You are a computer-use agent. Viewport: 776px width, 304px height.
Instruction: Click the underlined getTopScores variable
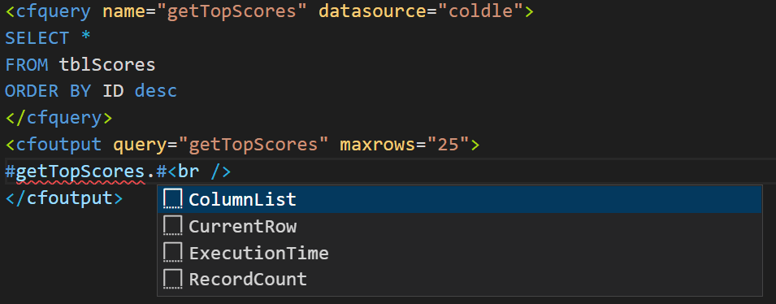click(x=80, y=172)
